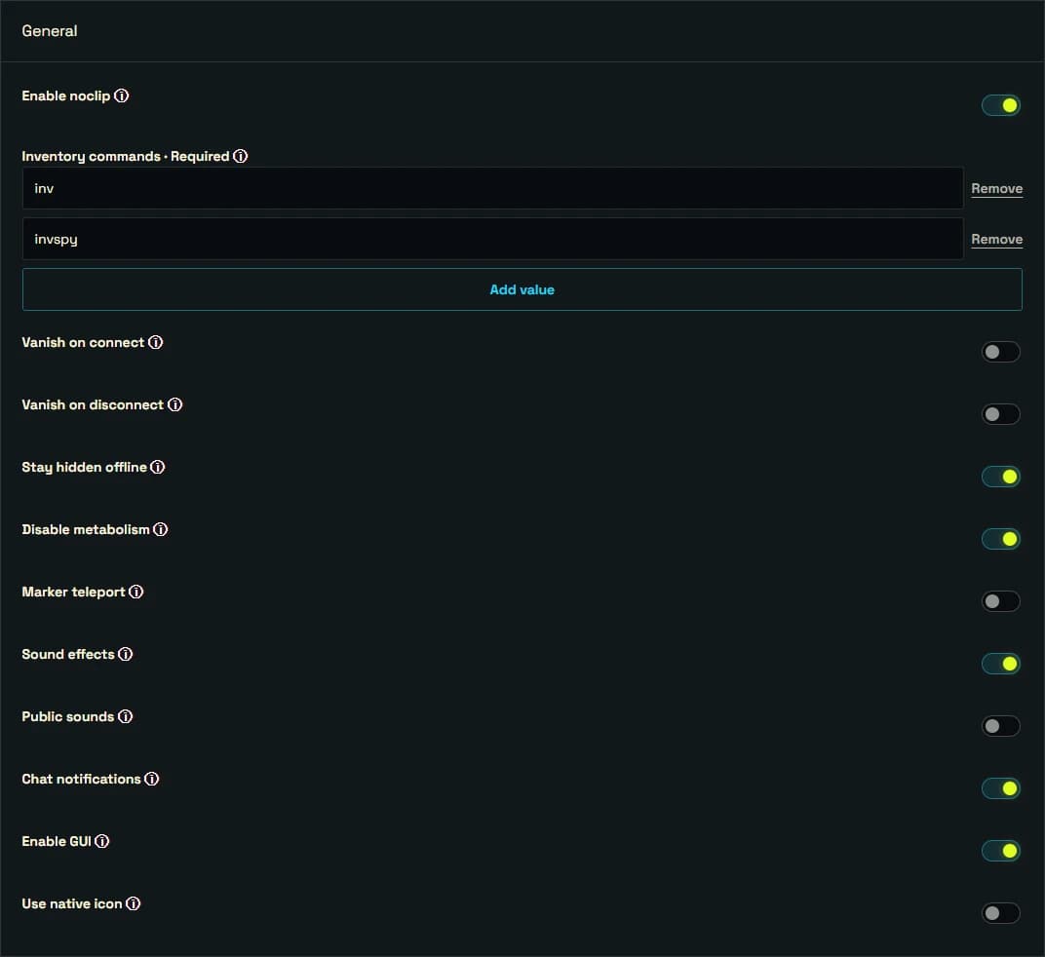Enable Vanish on disconnect switch
The image size is (1045, 957).
click(1000, 414)
